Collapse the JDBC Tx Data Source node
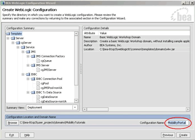 28,92
